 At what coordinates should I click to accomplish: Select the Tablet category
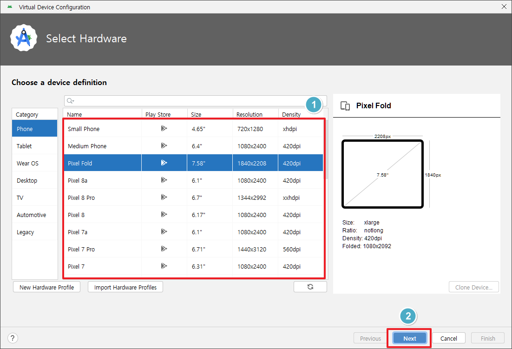[34, 146]
